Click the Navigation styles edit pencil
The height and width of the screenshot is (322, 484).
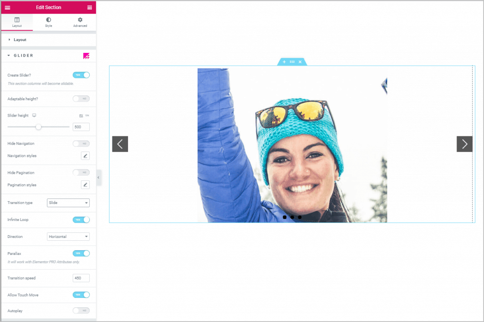coord(85,156)
